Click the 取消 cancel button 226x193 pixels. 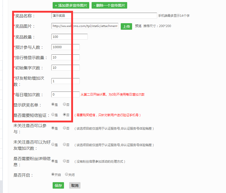coord(75,185)
